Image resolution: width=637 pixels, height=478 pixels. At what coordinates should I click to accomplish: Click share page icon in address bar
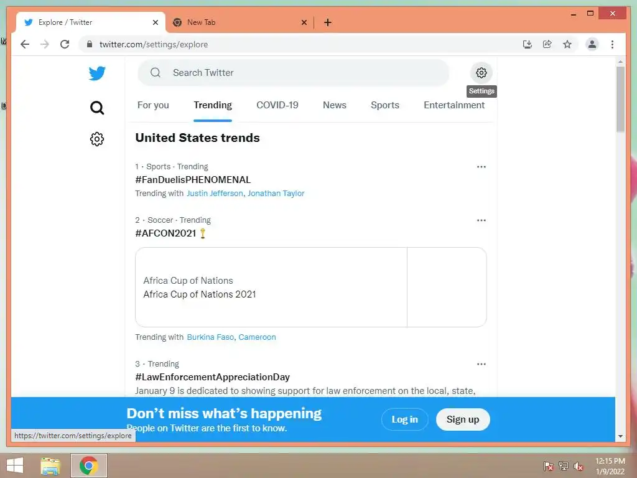coord(547,44)
